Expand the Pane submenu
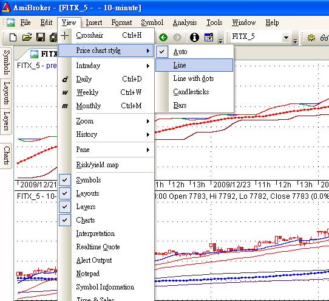 click(106, 150)
